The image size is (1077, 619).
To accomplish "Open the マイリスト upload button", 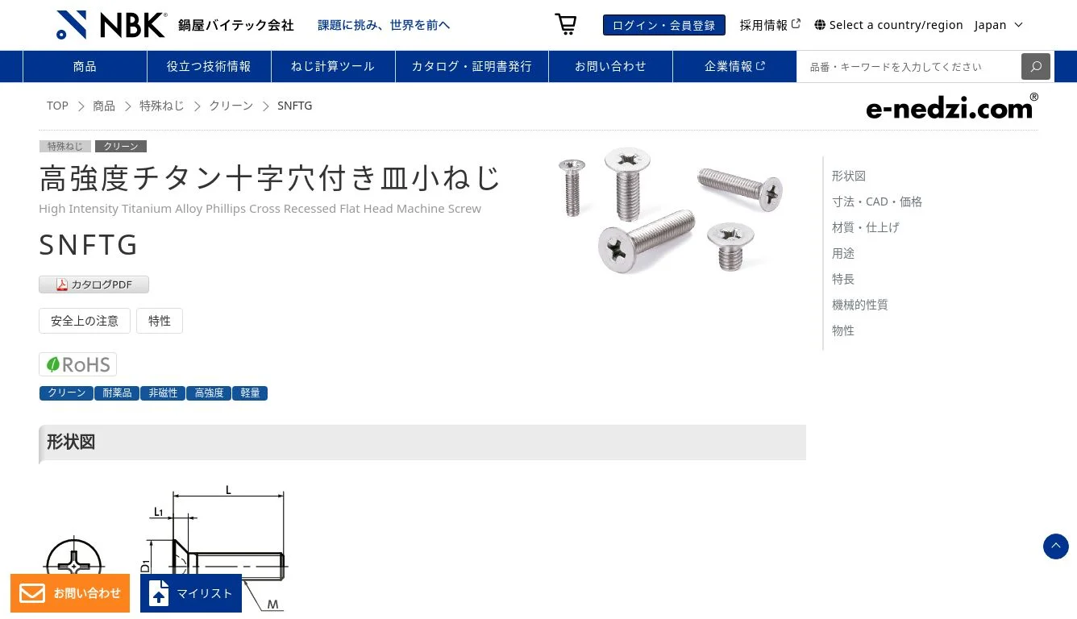I will [191, 593].
